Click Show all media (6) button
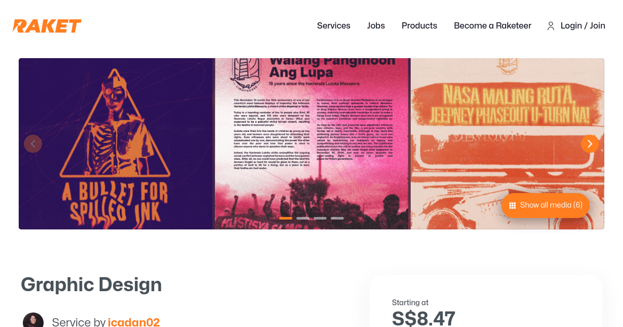The image size is (623, 327). click(x=546, y=206)
